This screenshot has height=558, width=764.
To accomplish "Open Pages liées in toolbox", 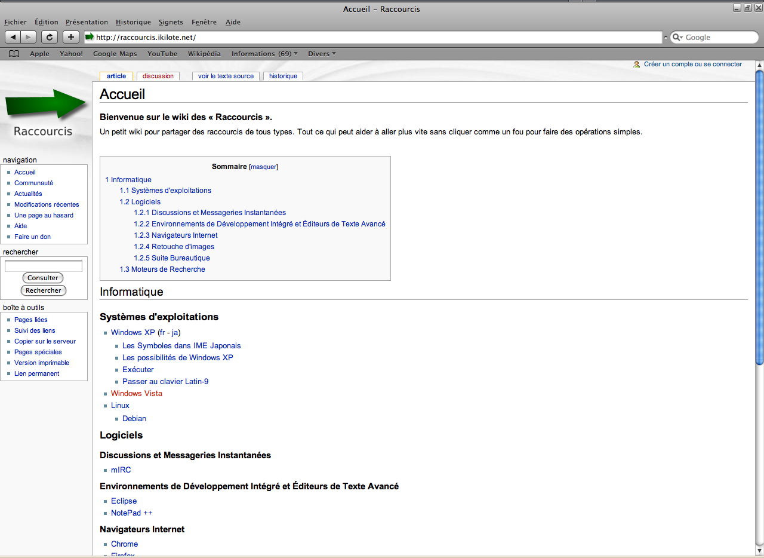I will pos(31,320).
